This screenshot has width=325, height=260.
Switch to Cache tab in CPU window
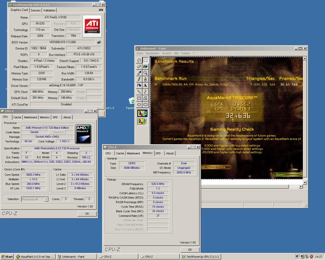pyautogui.click(x=17, y=117)
